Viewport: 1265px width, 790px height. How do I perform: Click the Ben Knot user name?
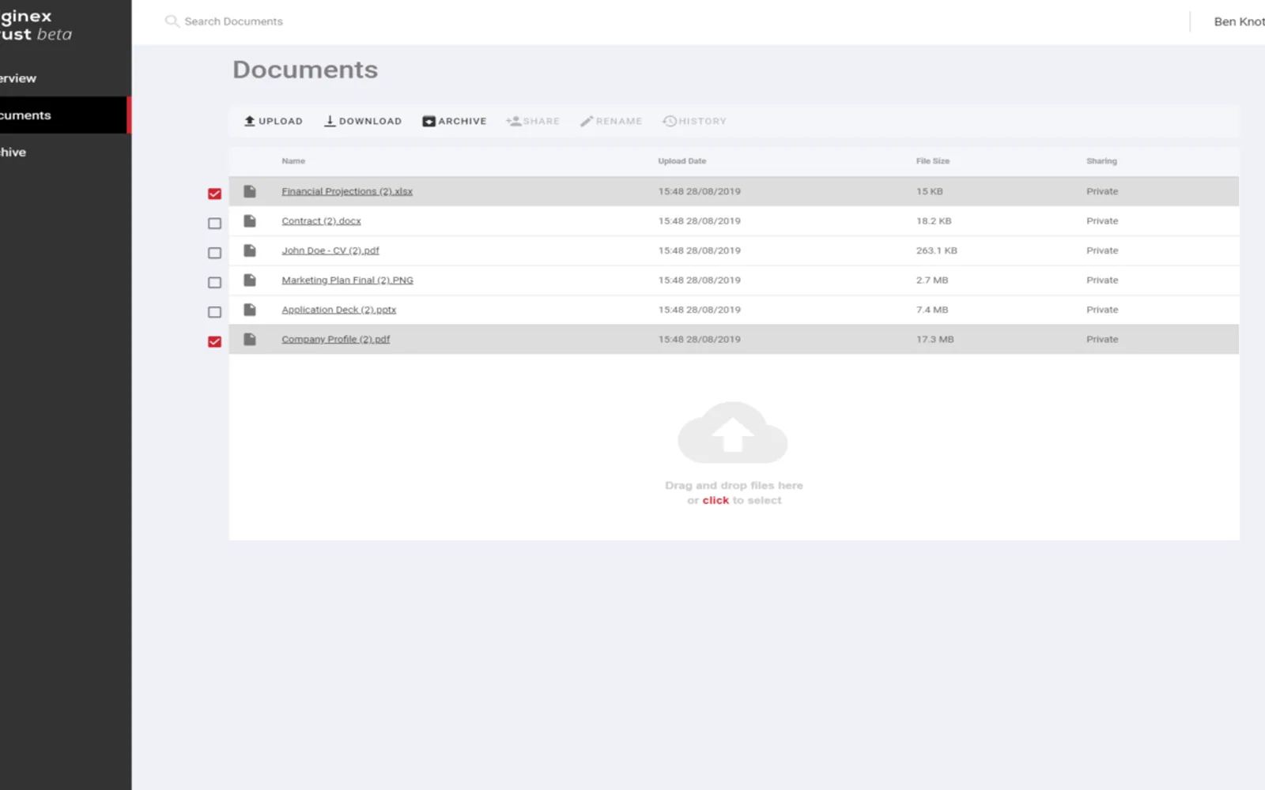1239,21
